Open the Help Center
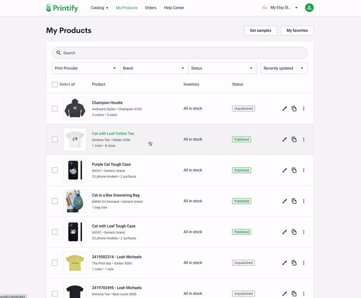The image size is (361, 298). coord(174,8)
